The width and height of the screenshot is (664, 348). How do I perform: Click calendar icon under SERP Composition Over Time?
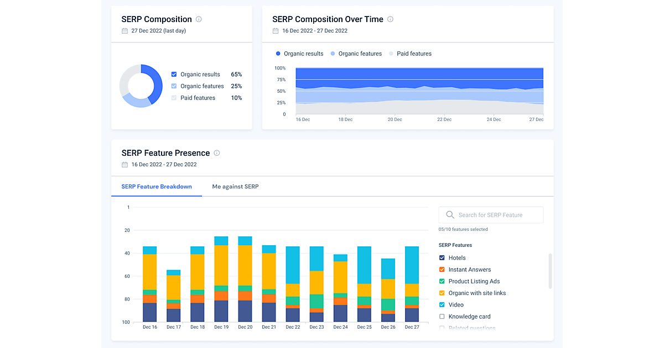pos(276,31)
